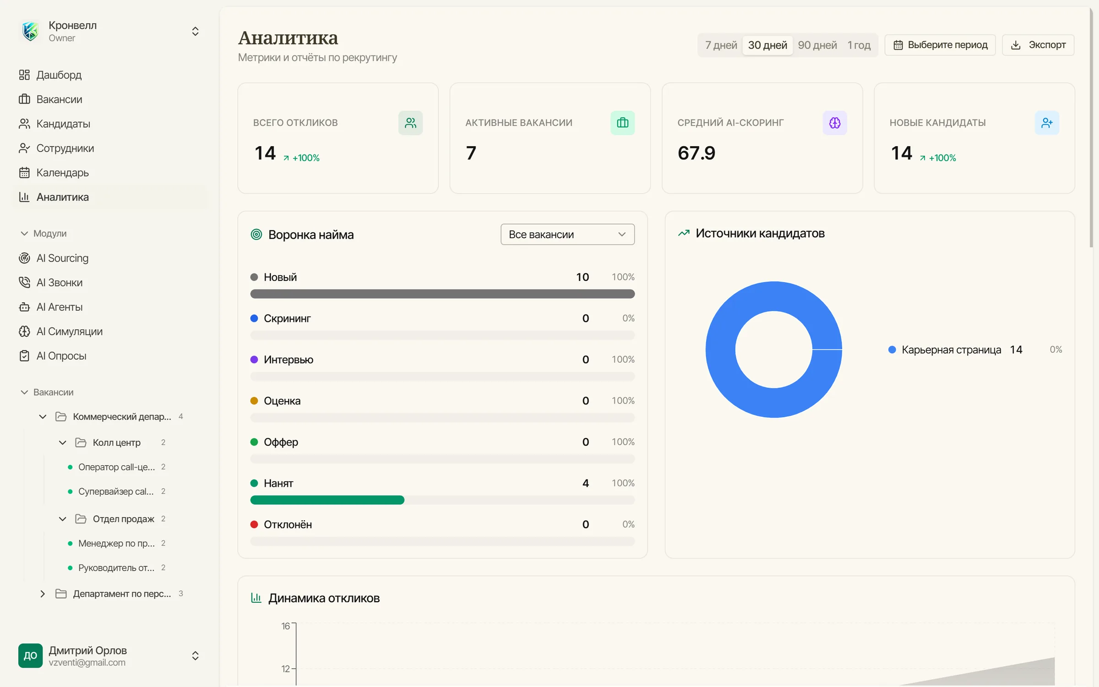This screenshot has width=1099, height=687.
Task: Open the Супервайзер cal... vacancy
Action: tap(117, 491)
